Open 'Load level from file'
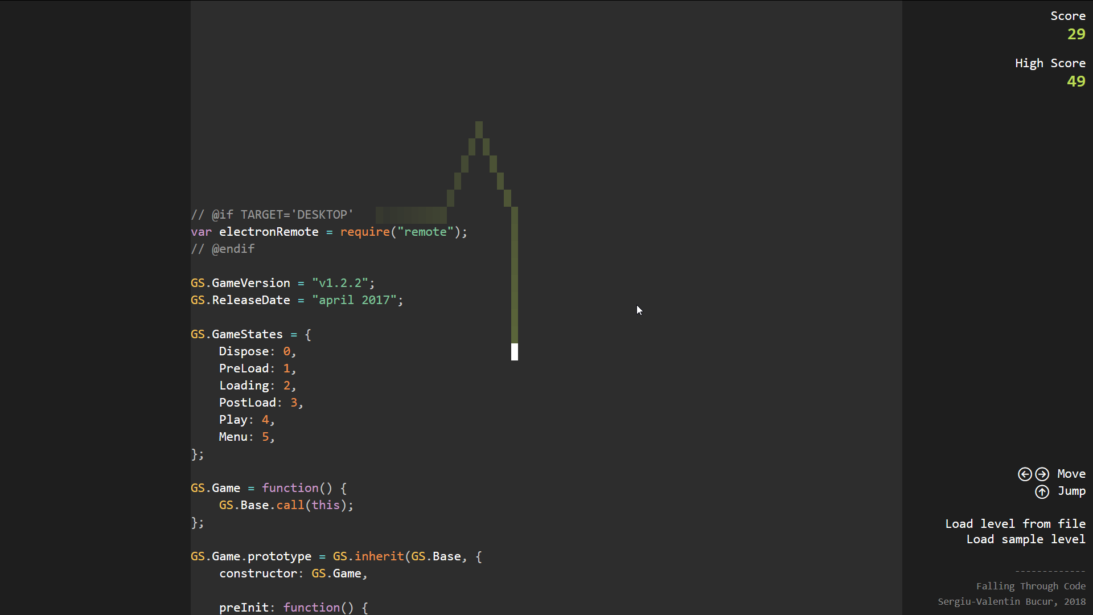The image size is (1093, 615). 1015,524
